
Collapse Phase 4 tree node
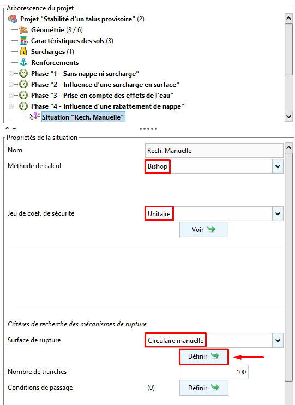pyautogui.click(x=11, y=106)
